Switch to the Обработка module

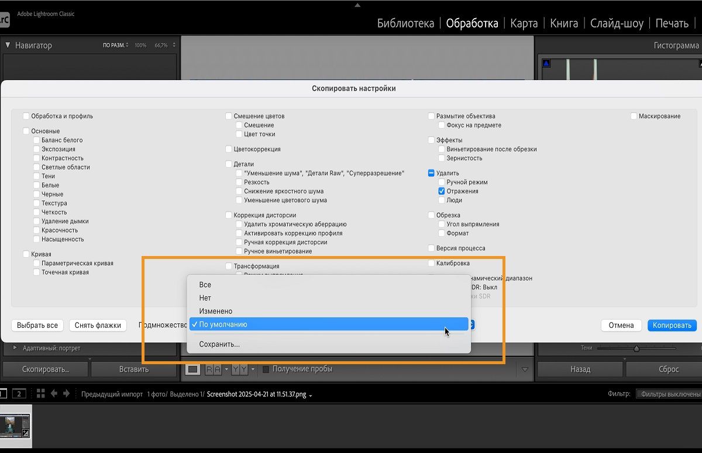tap(472, 23)
